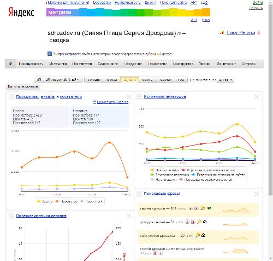Select the 'месяц' period
Viewport: 273px width, 261px height.
[x=147, y=80]
